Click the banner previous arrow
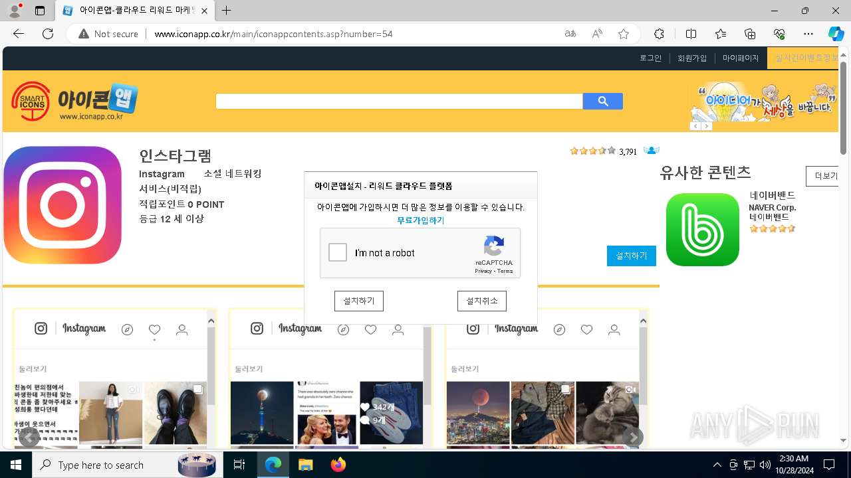 point(695,126)
